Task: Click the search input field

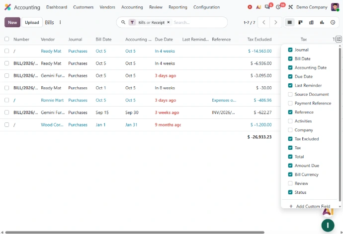Action: click(199, 22)
